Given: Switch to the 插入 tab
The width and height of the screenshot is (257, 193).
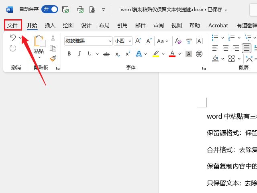Looking at the screenshot, I should coord(50,25).
